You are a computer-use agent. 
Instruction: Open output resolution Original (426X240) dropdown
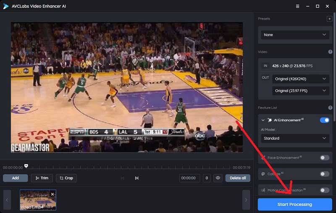(301, 79)
